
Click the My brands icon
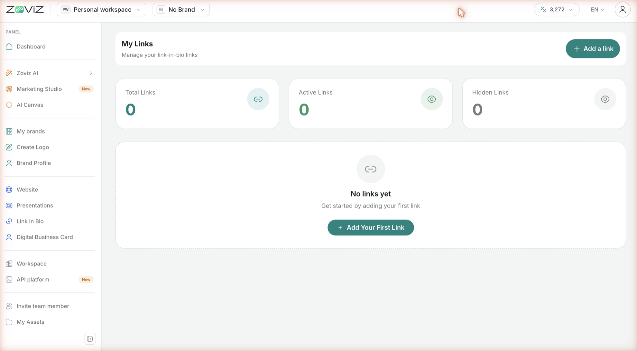pyautogui.click(x=9, y=131)
